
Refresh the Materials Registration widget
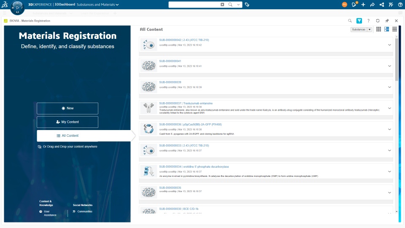378,21
